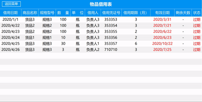
Task: Select the borrow date 2020/4/26 cell
Action: [x=11, y=50]
